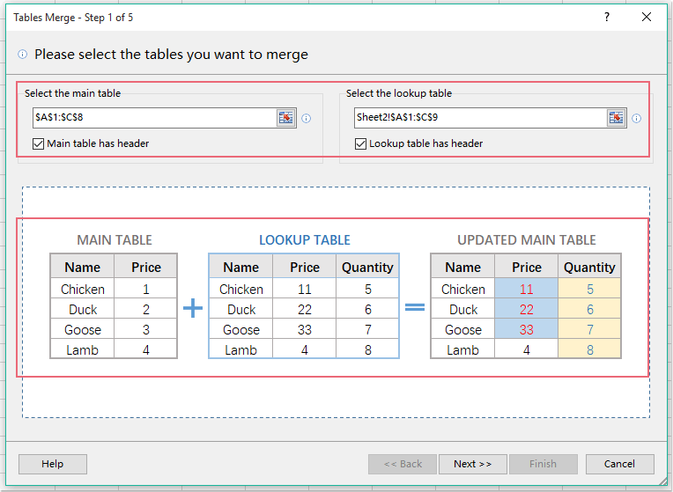Click the Next >> button

(x=472, y=464)
